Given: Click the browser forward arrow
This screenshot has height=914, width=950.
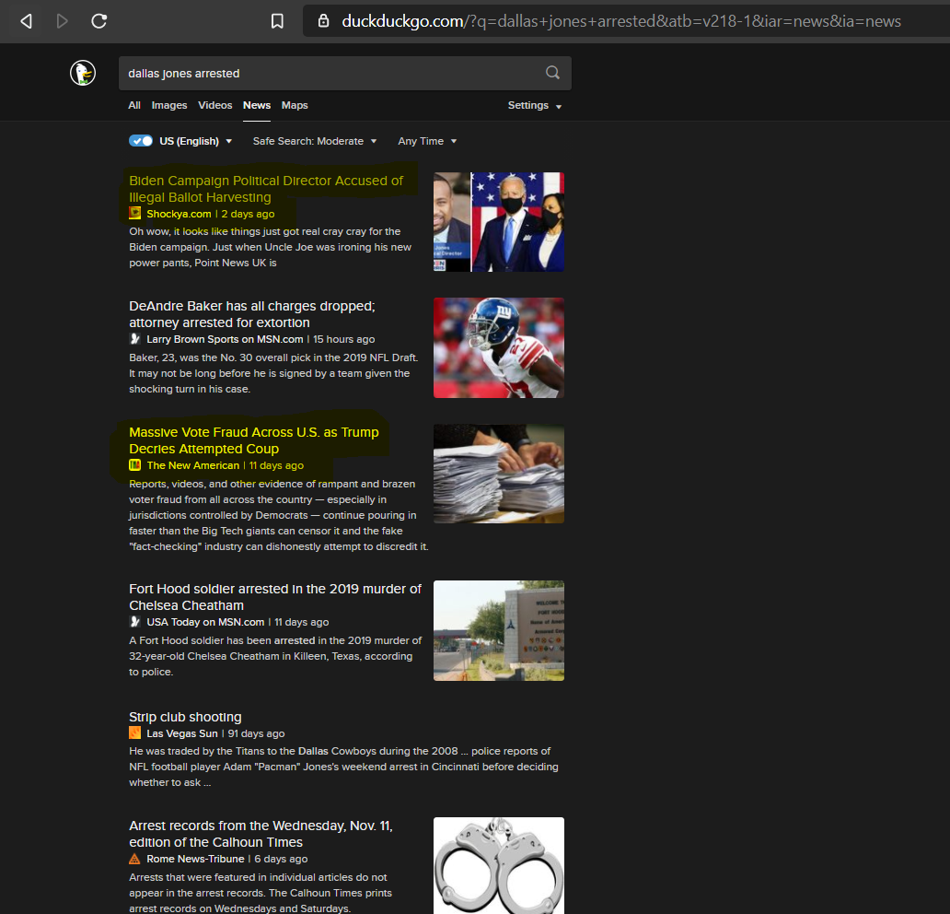Looking at the screenshot, I should point(62,21).
